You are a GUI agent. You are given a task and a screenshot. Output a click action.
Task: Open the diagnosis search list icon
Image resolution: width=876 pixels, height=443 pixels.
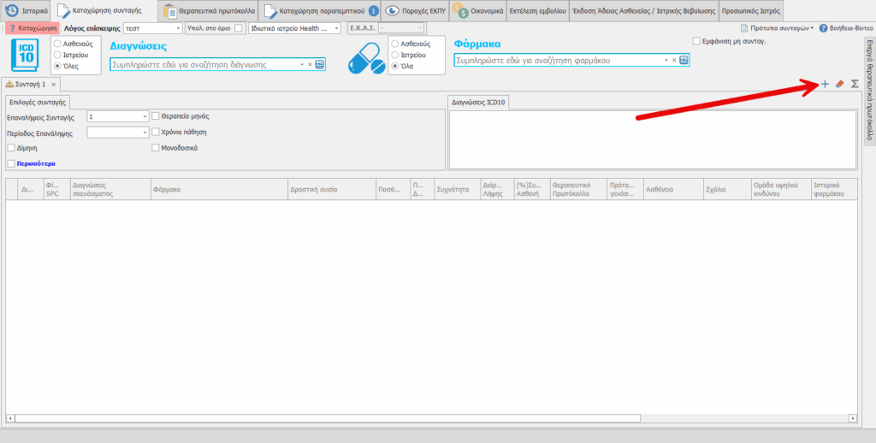320,64
